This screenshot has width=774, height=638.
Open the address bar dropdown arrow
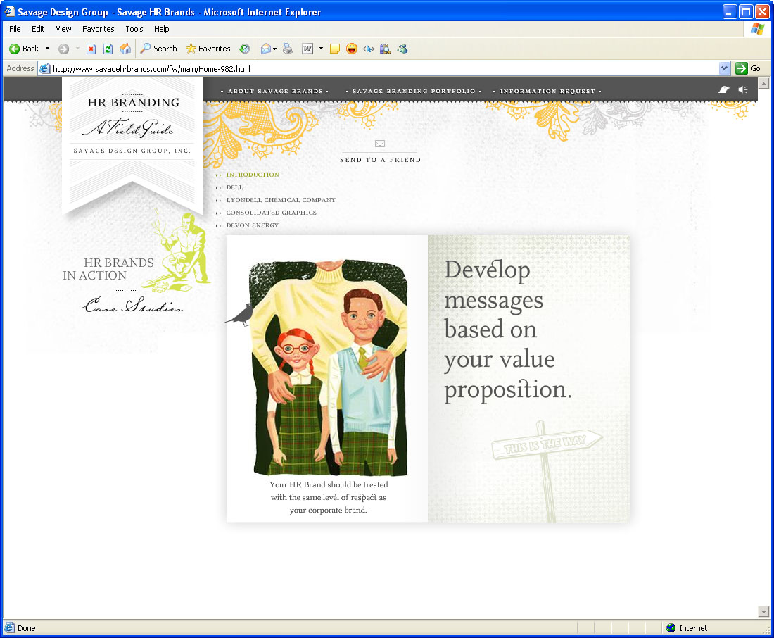pyautogui.click(x=725, y=68)
